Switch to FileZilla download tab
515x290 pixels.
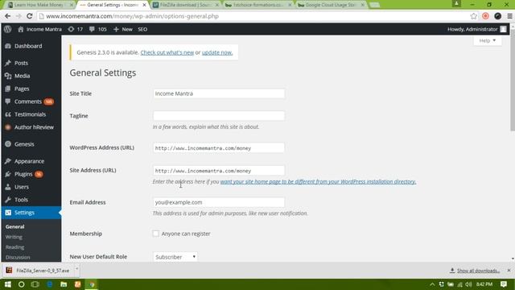186,5
